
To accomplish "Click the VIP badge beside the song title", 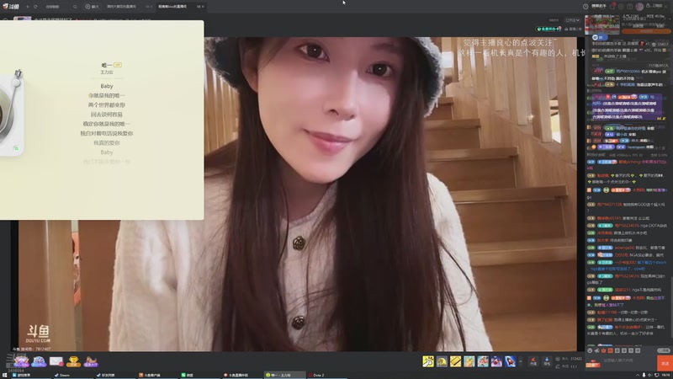I will coord(118,65).
